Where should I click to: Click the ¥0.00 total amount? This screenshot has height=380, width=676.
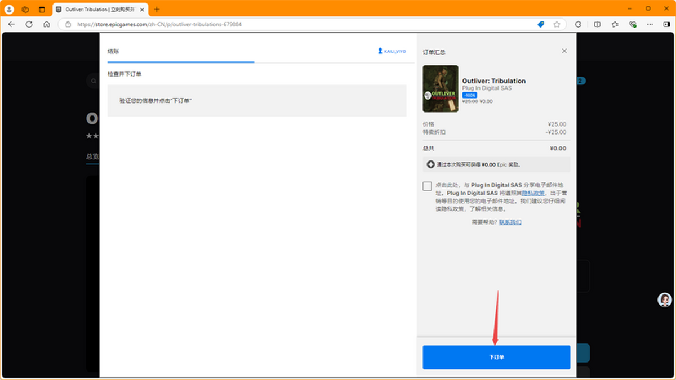point(558,149)
